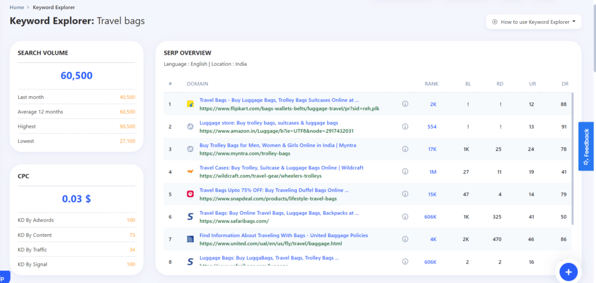
Task: Go to Home in the breadcrumb
Action: click(x=17, y=8)
